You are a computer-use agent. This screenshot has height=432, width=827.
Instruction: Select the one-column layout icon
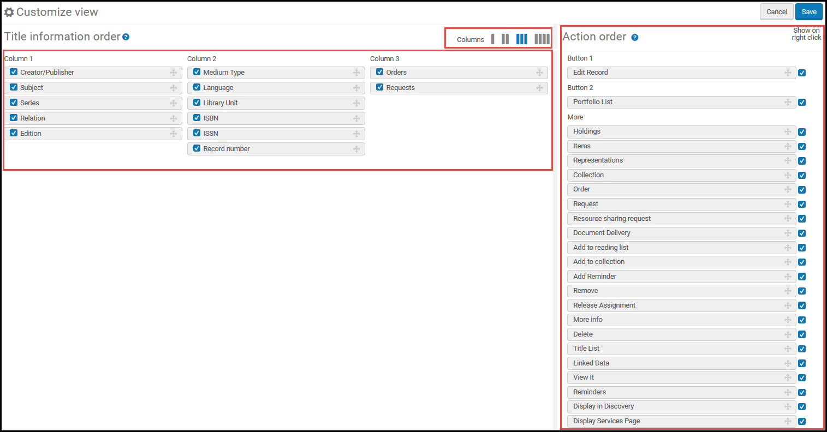pyautogui.click(x=493, y=39)
